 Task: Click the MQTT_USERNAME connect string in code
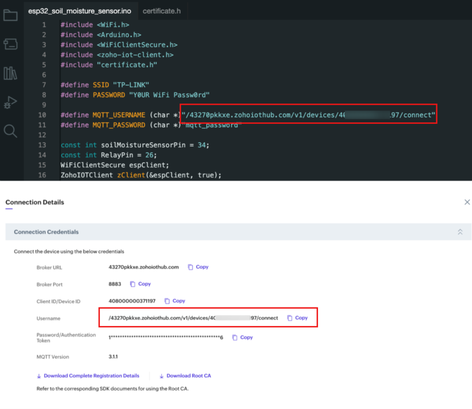pos(308,115)
